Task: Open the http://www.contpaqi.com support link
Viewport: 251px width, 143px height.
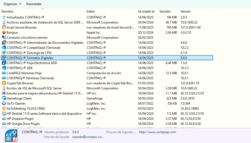Action: pyautogui.click(x=157, y=132)
